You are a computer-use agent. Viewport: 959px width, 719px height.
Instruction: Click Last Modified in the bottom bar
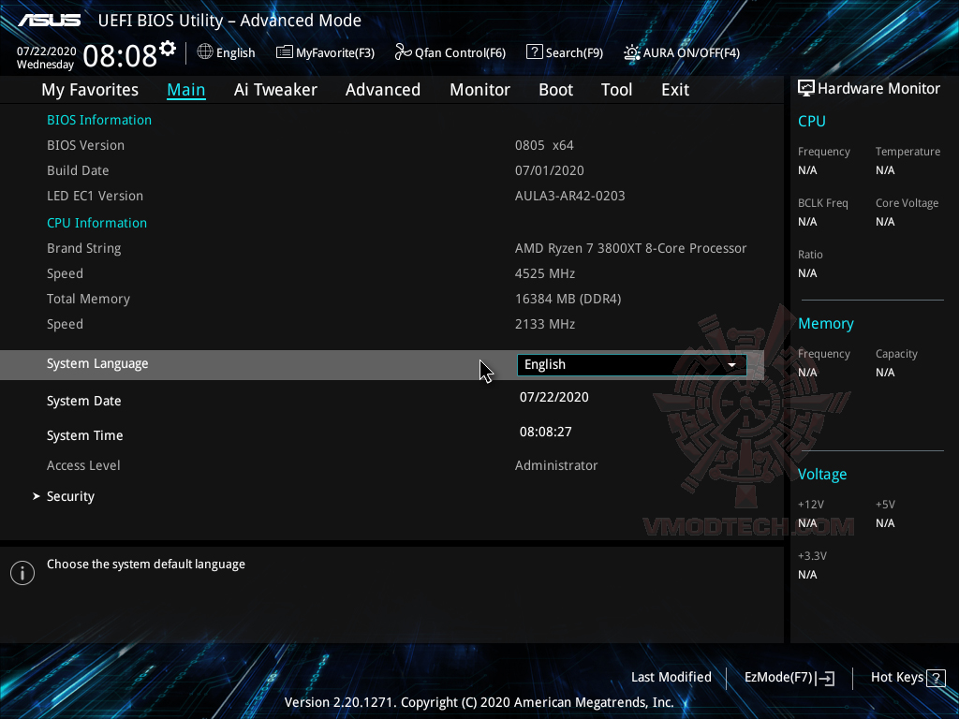[671, 677]
